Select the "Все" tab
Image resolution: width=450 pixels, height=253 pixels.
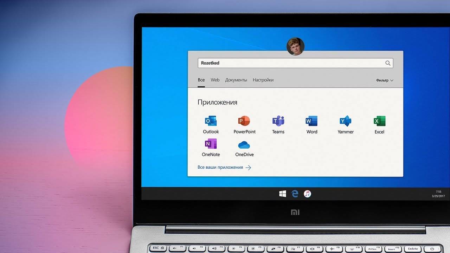[201, 80]
